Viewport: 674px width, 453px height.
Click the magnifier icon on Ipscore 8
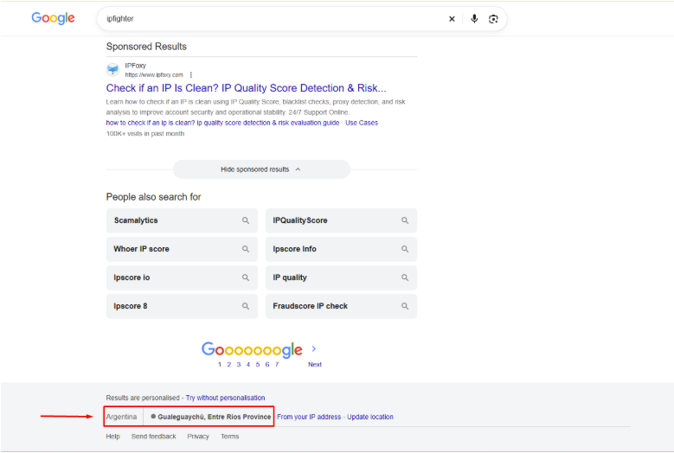point(246,306)
